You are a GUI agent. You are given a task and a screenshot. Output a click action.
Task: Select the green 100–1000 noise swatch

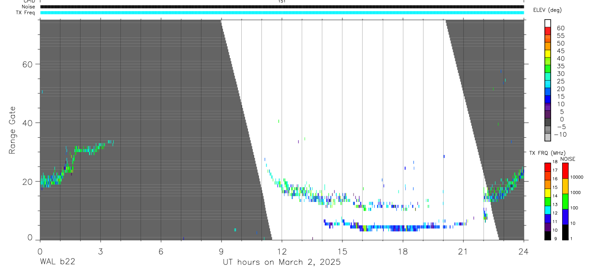pyautogui.click(x=565, y=201)
